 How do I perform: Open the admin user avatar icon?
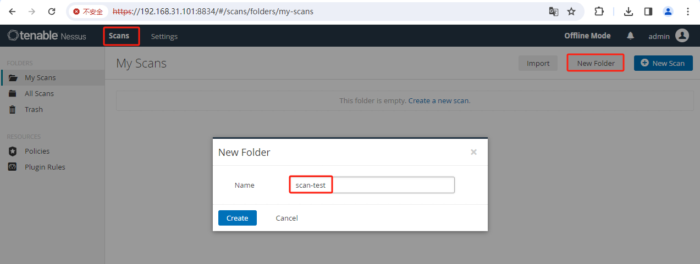coord(682,36)
